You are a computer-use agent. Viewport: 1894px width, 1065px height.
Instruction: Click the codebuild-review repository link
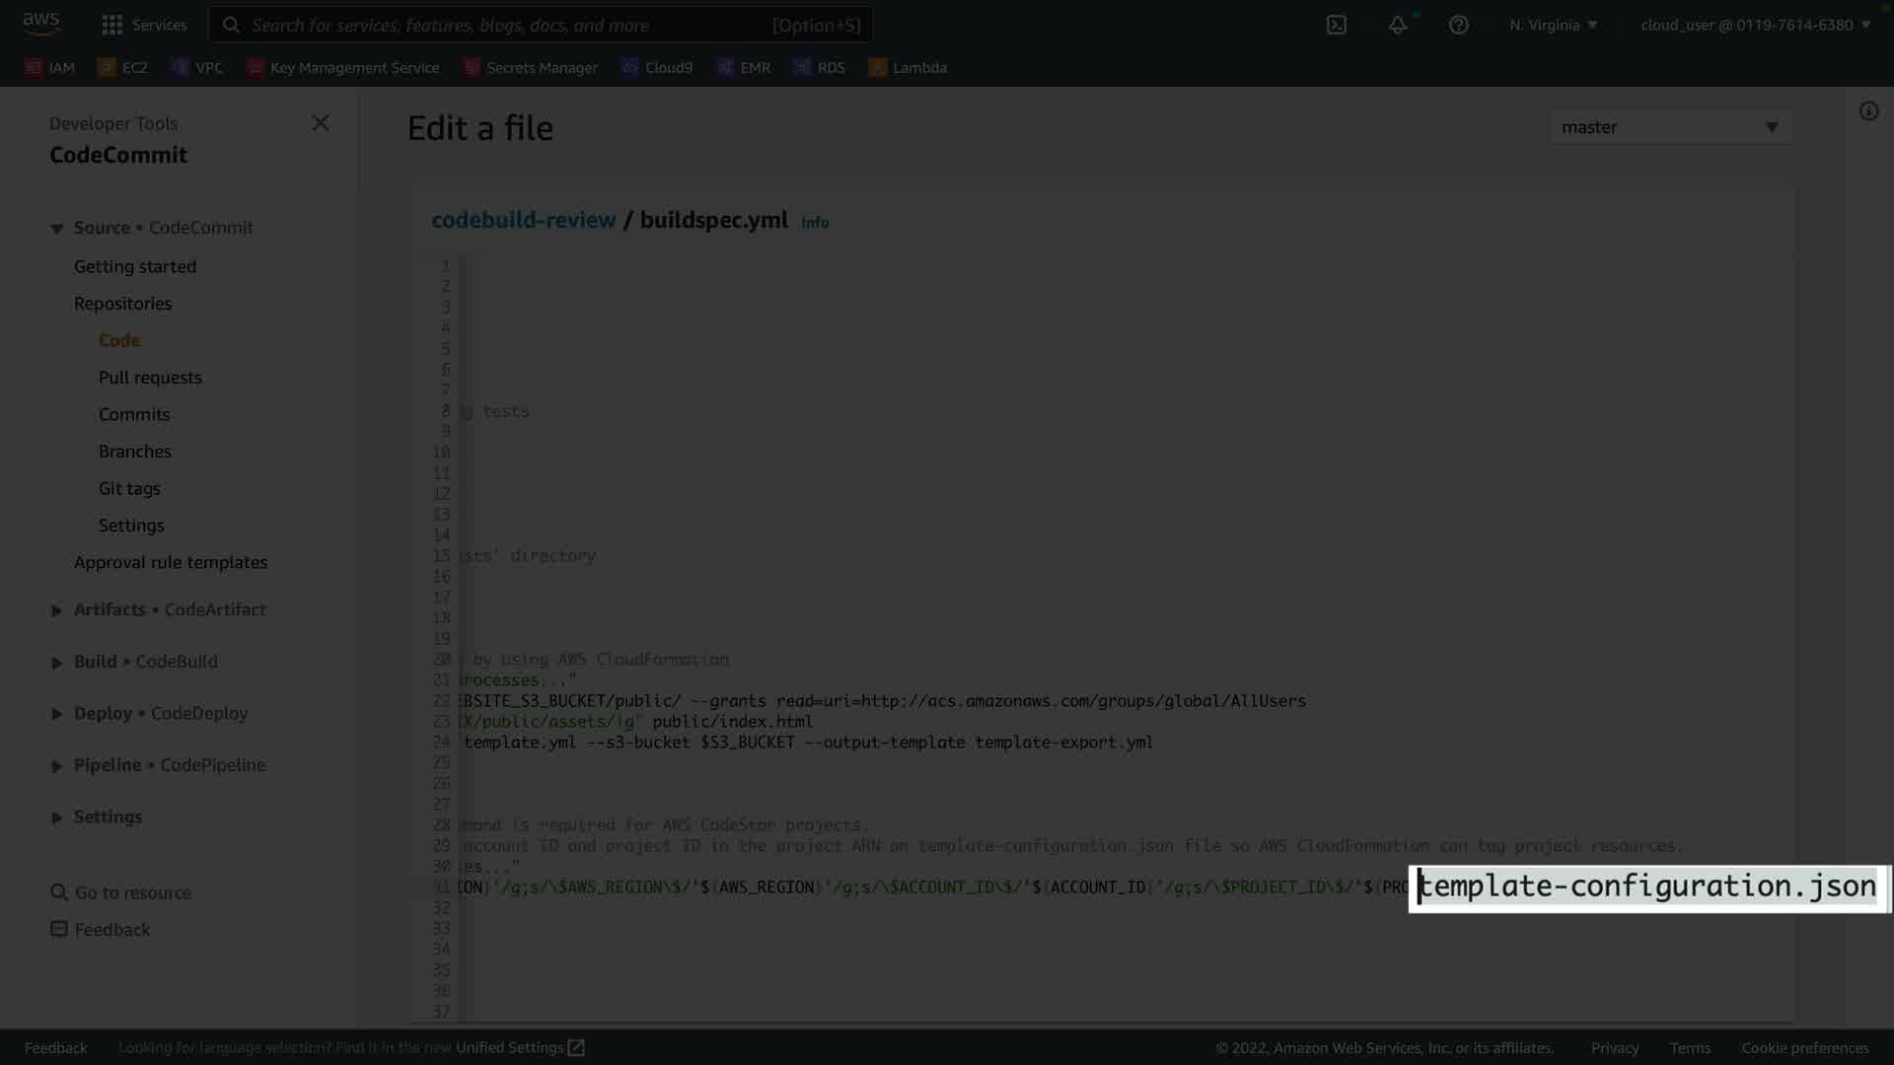(523, 220)
